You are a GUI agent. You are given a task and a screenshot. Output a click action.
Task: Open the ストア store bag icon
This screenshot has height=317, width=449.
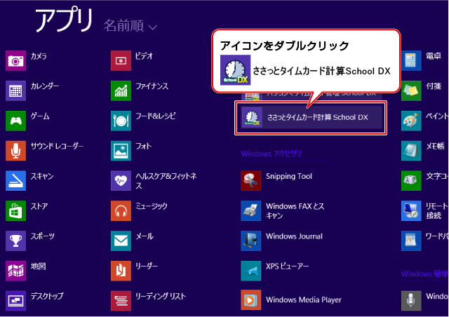coord(15,211)
